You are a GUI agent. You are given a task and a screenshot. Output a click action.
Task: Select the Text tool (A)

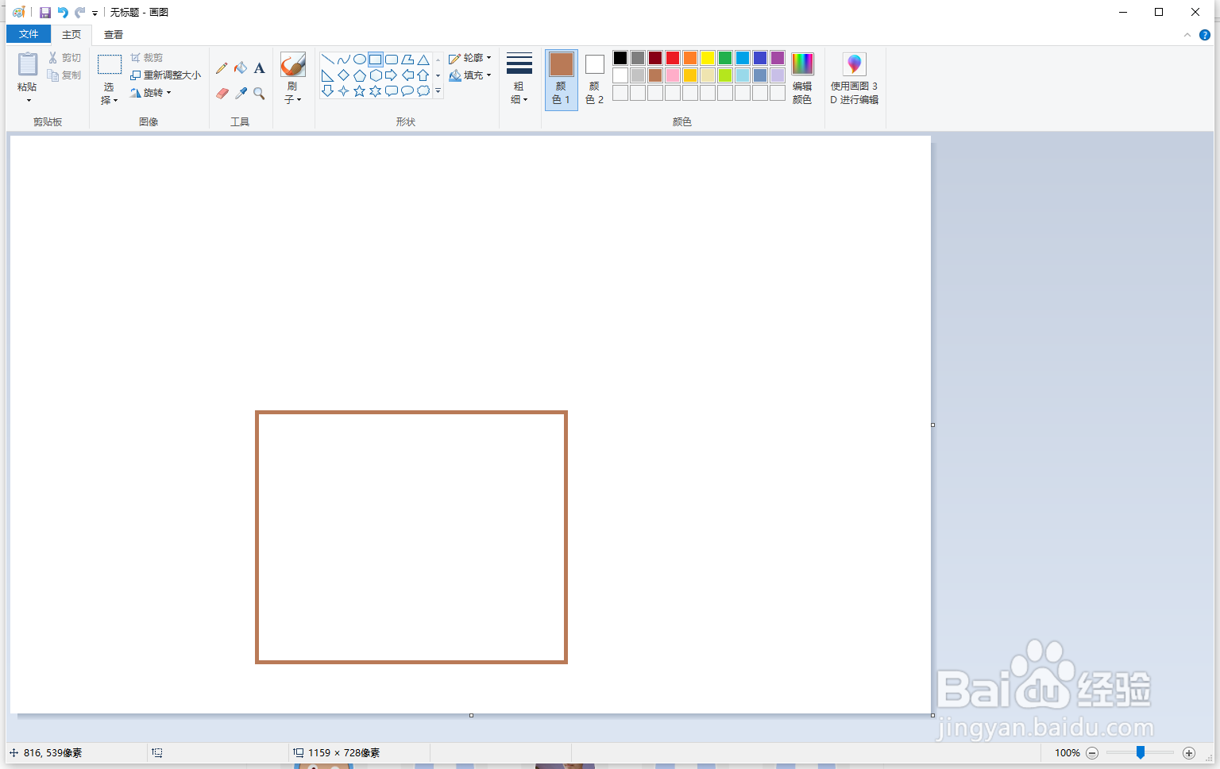click(x=259, y=68)
